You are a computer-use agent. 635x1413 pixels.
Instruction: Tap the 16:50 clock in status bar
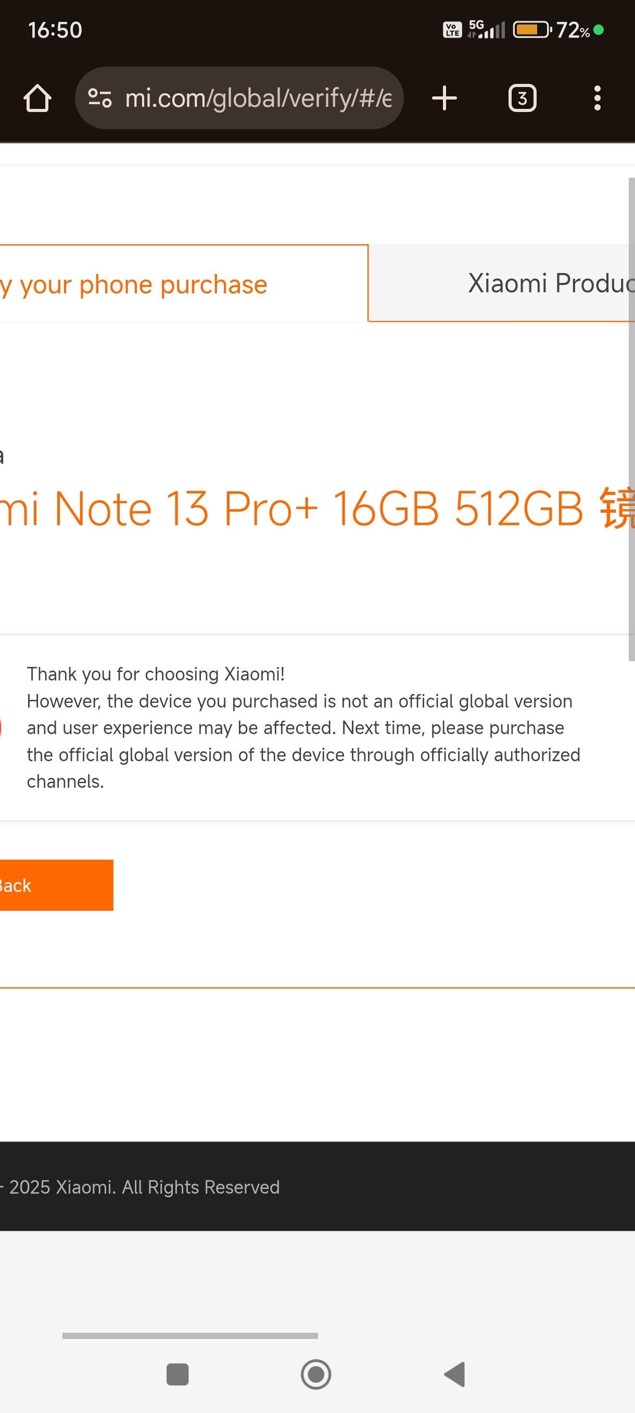[x=55, y=30]
